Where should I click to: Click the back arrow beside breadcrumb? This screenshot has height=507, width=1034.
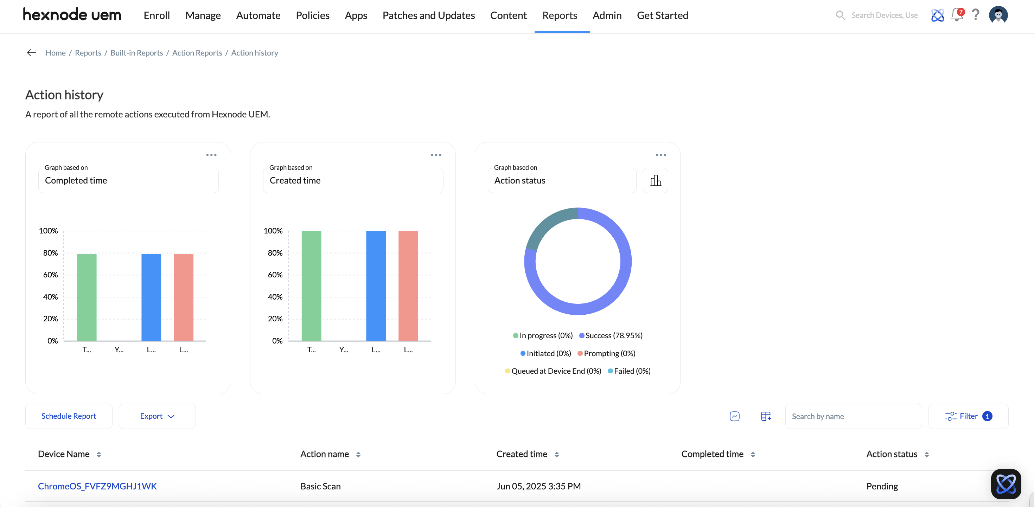pyautogui.click(x=31, y=53)
